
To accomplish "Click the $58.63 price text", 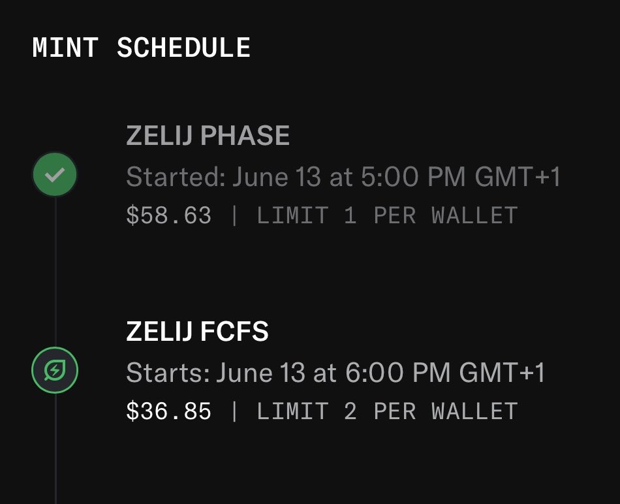I will (169, 215).
